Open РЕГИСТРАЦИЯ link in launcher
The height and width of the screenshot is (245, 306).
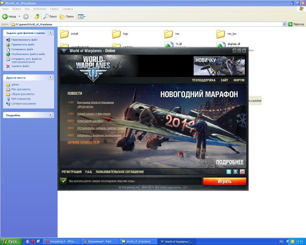coord(71,172)
